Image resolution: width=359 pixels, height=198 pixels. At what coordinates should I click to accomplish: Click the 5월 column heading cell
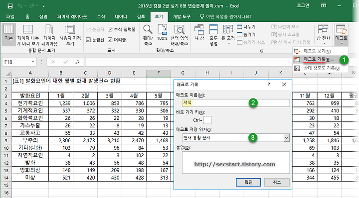(x=159, y=96)
